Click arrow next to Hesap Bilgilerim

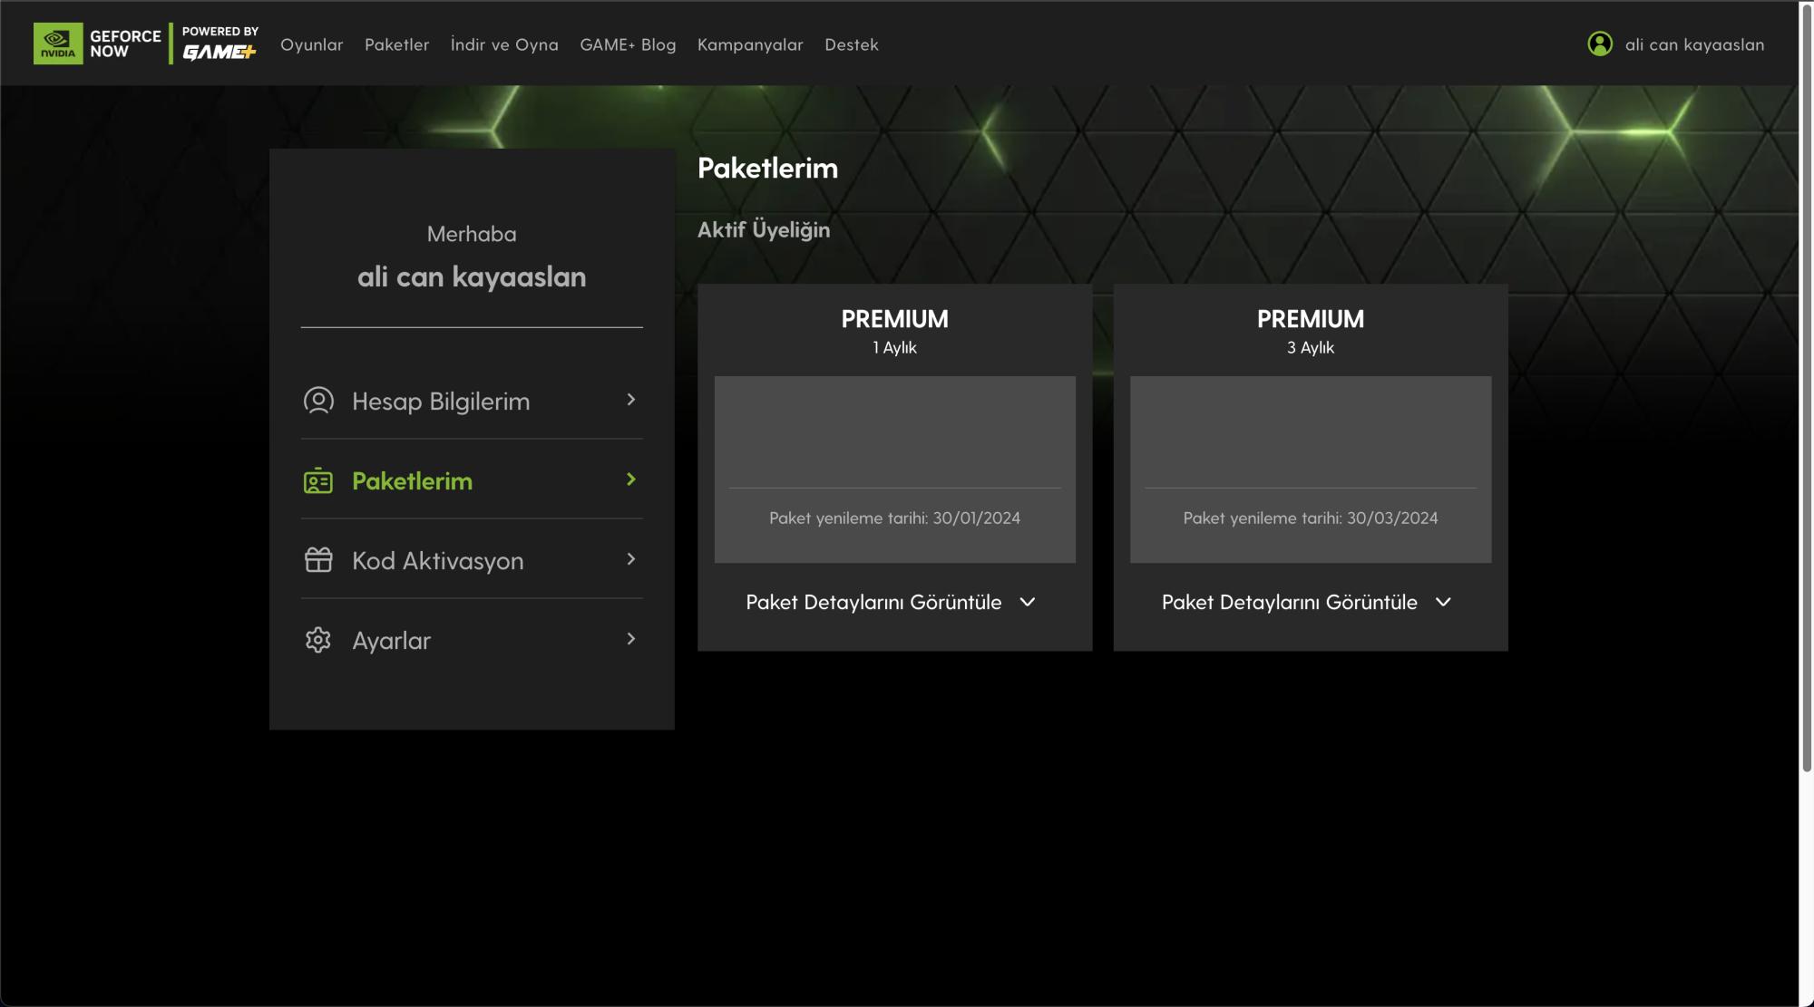pos(631,400)
